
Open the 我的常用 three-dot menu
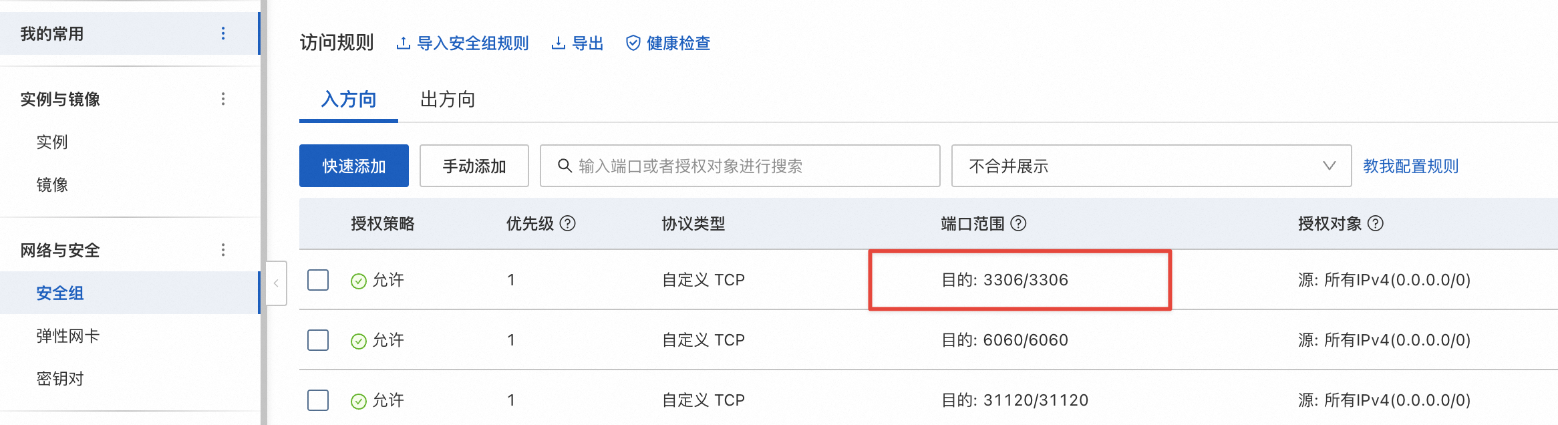223,33
